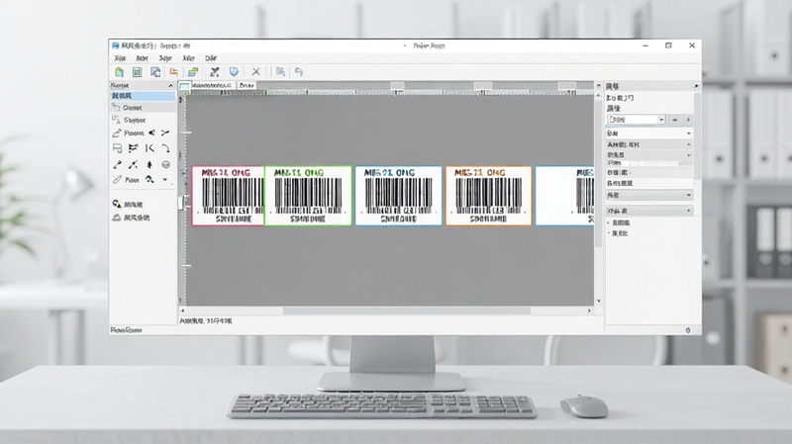Click the magnifier item below the tool grid
This screenshot has width=792, height=444.
[128, 205]
